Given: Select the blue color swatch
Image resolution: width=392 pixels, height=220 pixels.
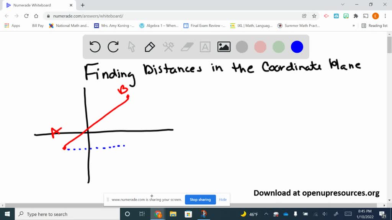Looking at the screenshot, I should (x=297, y=47).
